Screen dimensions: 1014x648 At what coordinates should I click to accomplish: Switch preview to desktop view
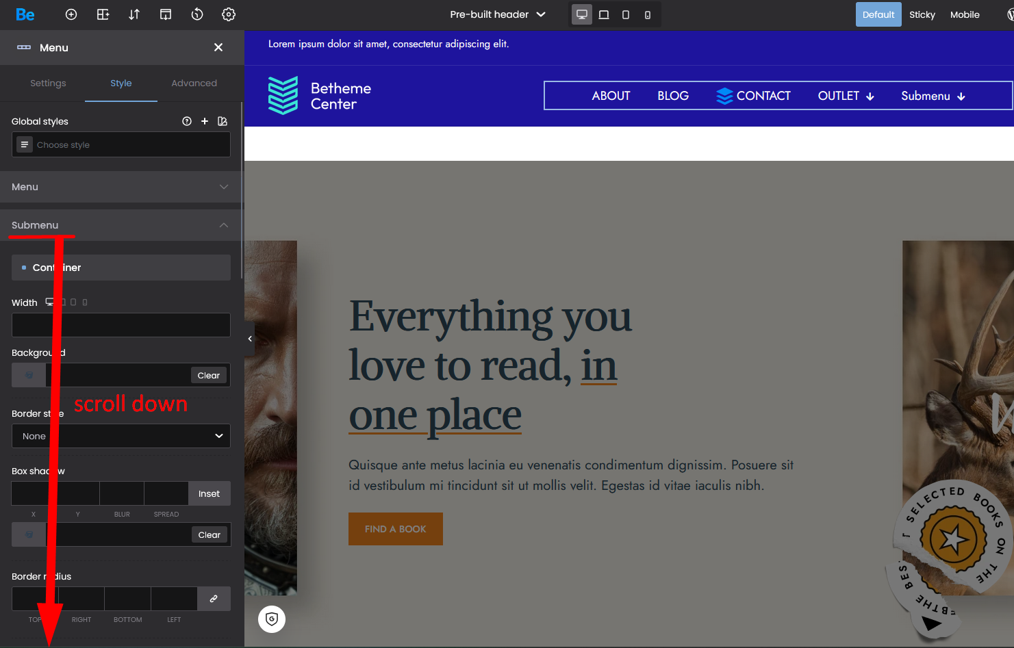[582, 14]
